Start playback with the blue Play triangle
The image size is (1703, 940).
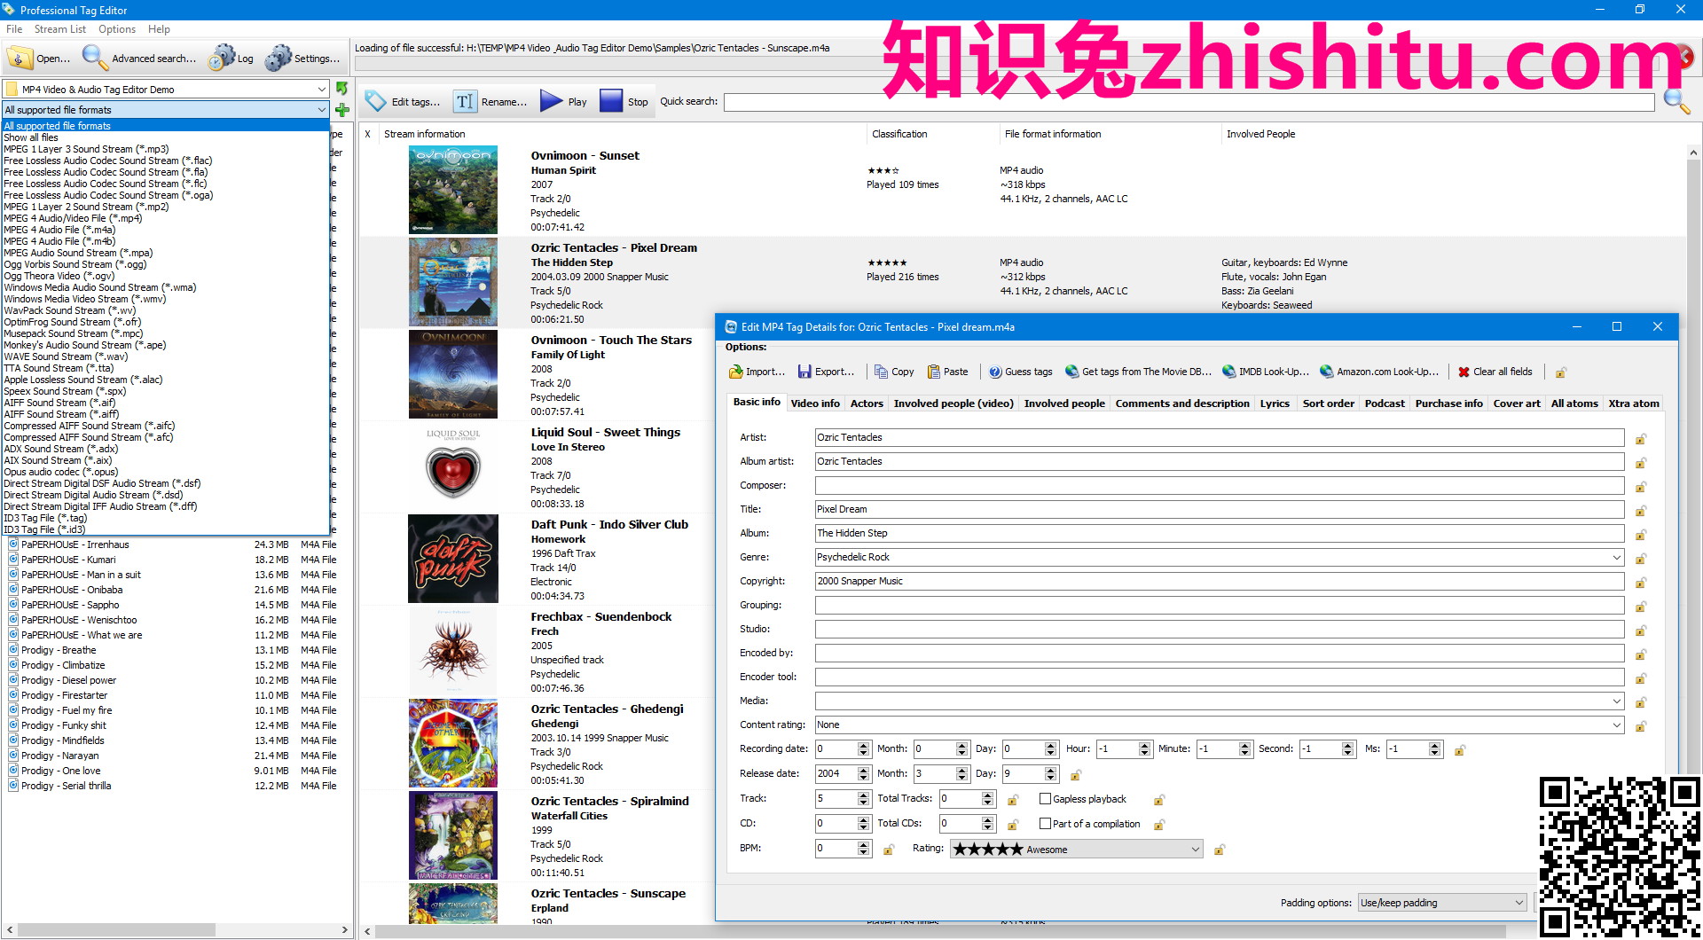coord(552,101)
